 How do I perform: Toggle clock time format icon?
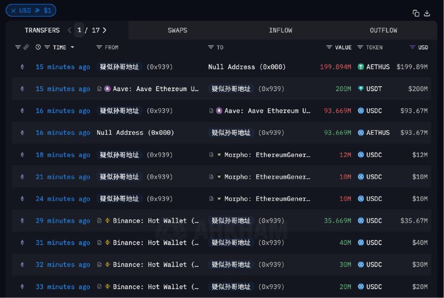[38, 47]
